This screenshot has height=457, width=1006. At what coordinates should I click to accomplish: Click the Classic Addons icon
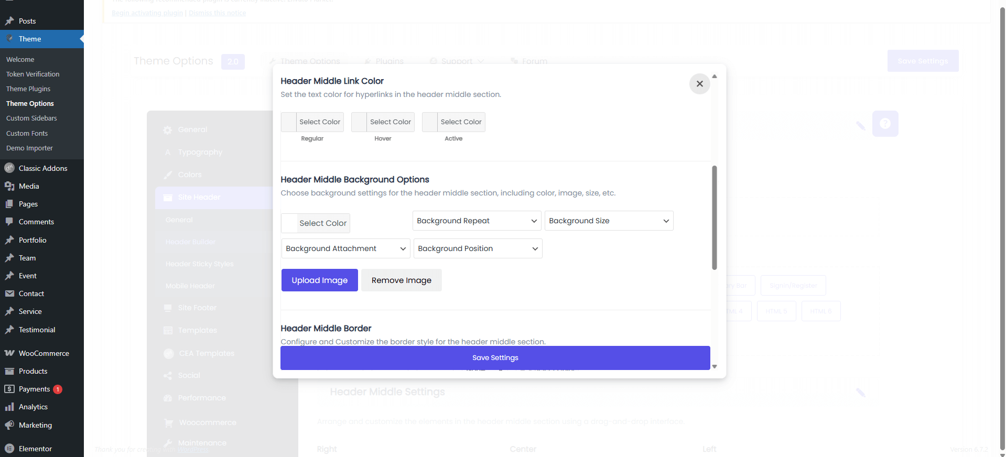[9, 168]
